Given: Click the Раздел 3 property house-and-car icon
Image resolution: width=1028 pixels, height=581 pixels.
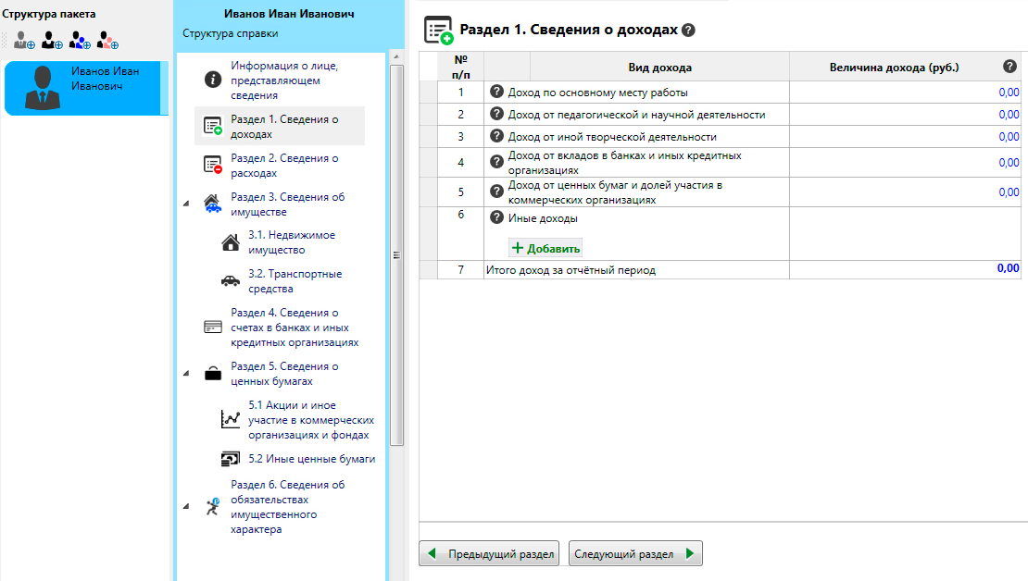Looking at the screenshot, I should pyautogui.click(x=212, y=204).
